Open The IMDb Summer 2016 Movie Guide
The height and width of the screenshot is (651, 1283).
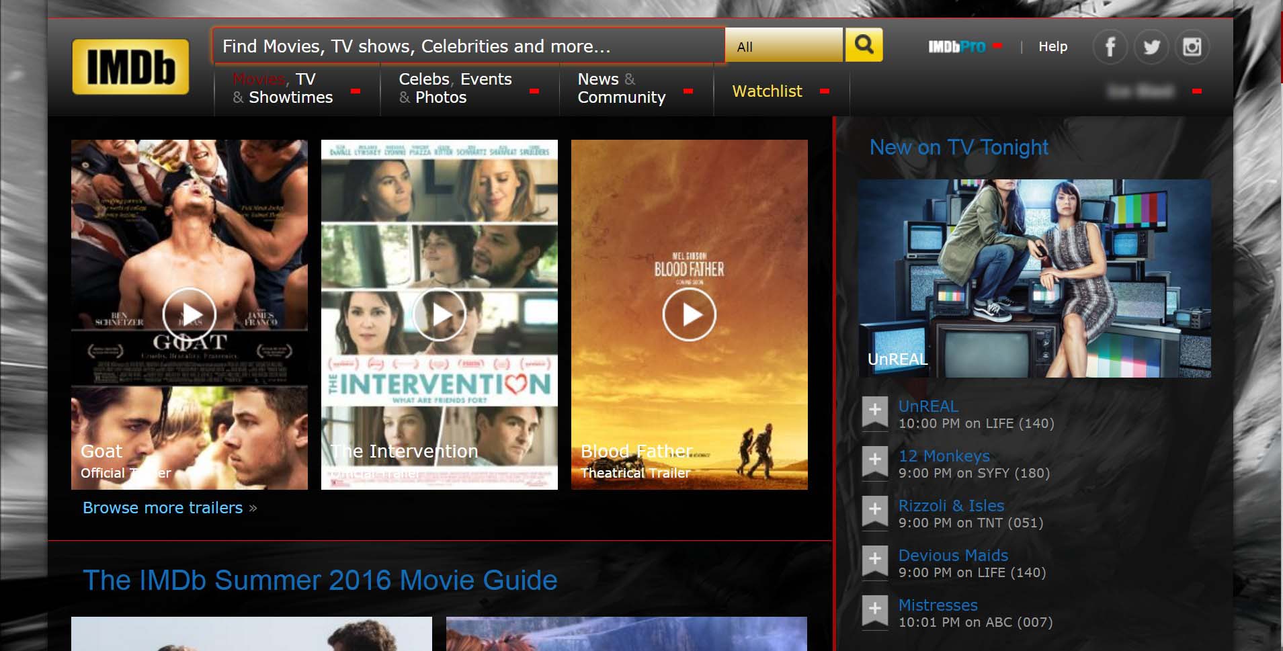(320, 580)
